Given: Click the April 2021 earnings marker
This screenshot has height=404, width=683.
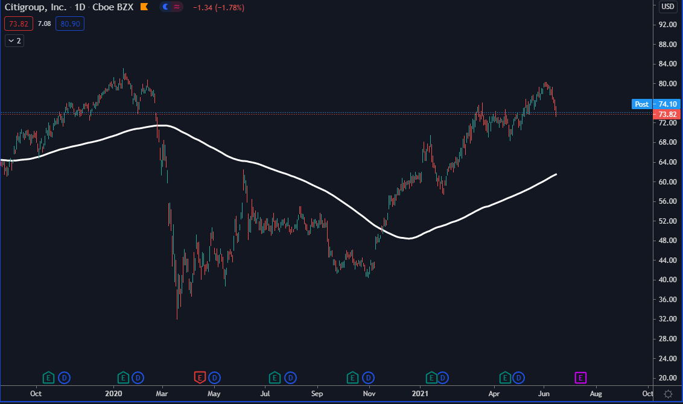Looking at the screenshot, I should click(x=505, y=378).
